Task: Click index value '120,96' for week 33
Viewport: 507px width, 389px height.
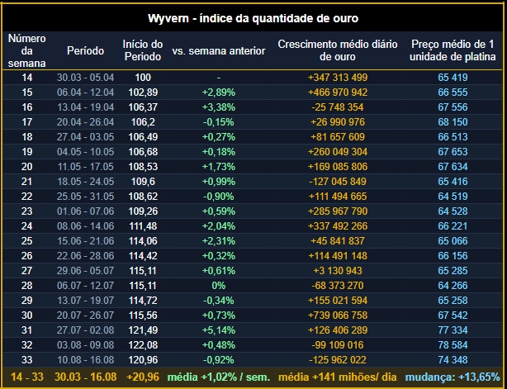Action: (143, 360)
